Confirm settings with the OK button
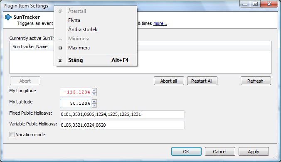 pos(186,152)
